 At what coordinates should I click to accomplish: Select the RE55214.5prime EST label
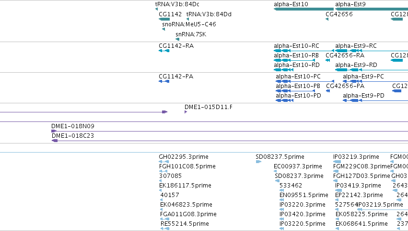[x=185, y=224]
